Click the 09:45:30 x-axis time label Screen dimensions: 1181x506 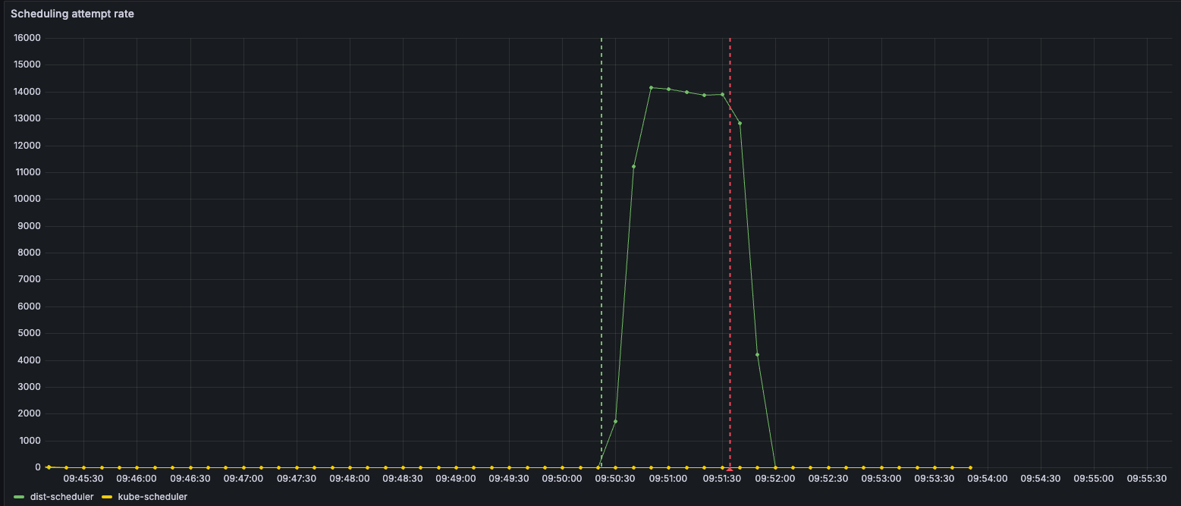83,479
